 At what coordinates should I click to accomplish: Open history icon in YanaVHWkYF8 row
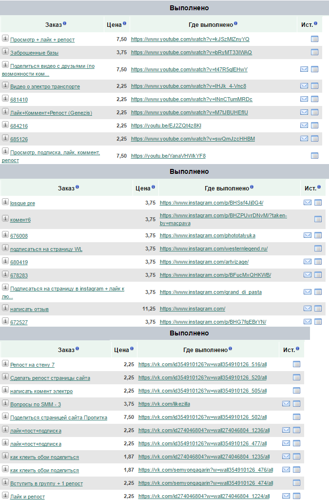[314, 156]
